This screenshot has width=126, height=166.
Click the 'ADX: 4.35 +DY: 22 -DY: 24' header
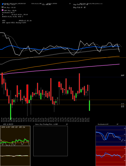click(x=13, y=127)
